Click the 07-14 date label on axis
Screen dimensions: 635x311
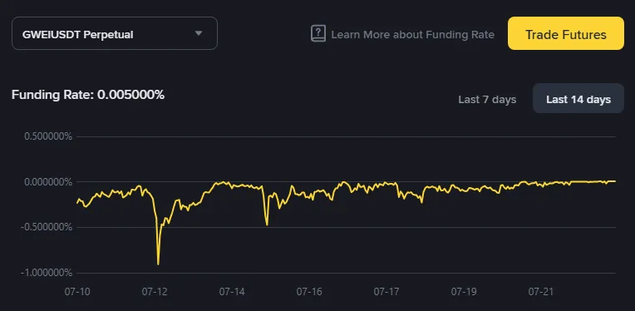232,292
